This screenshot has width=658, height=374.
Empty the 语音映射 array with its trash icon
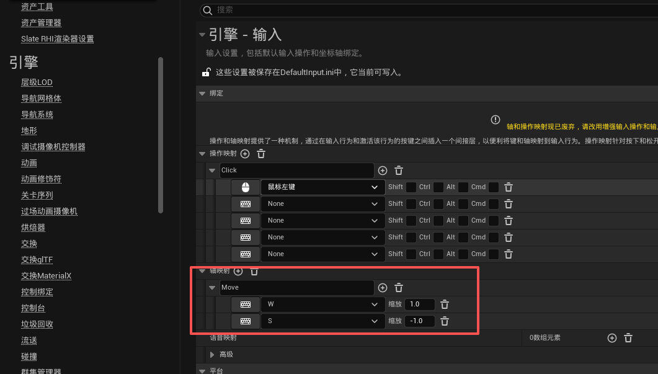(x=628, y=338)
